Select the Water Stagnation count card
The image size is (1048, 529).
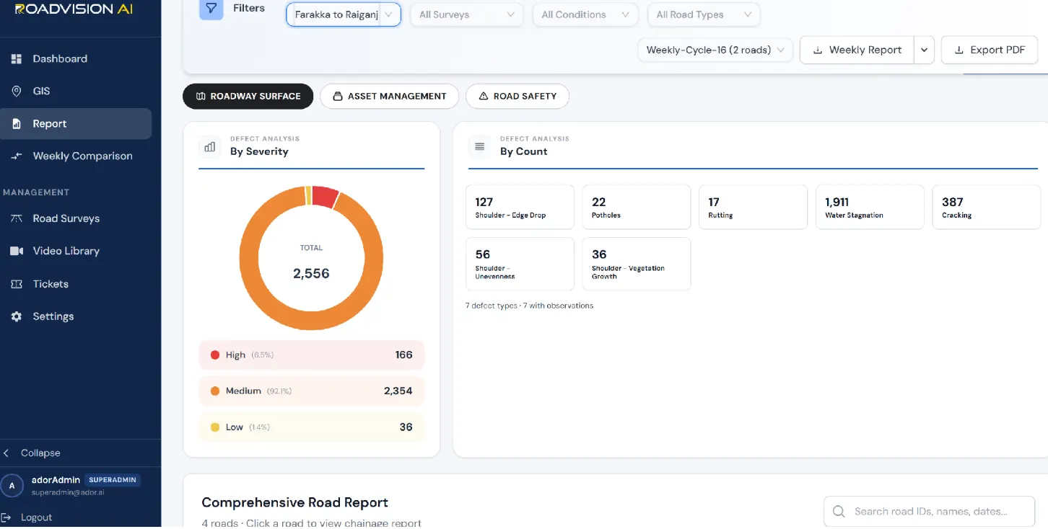coord(870,208)
